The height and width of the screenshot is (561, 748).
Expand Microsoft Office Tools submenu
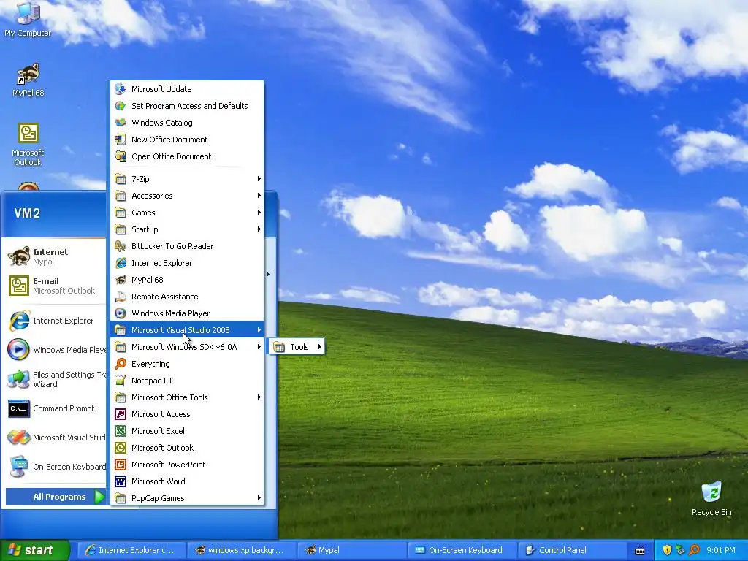187,397
